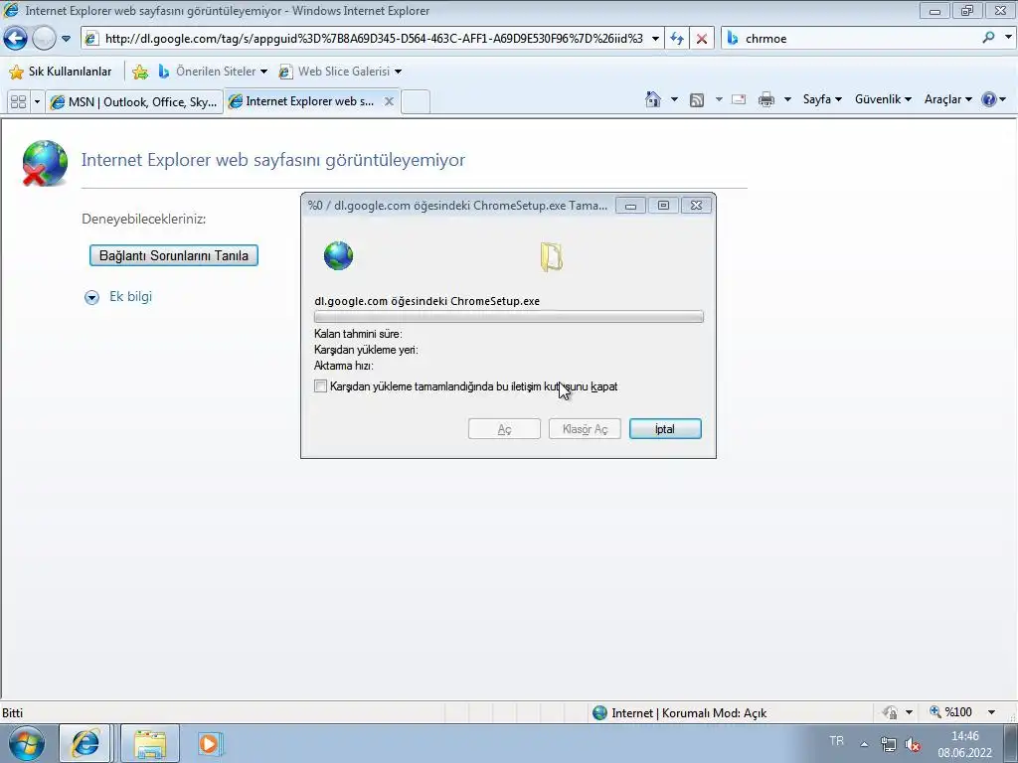Click Internet Korumalı Mod status bar zone
Image resolution: width=1018 pixels, height=763 pixels.
(680, 713)
